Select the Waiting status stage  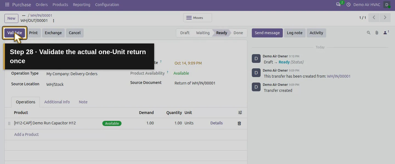pyautogui.click(x=203, y=33)
